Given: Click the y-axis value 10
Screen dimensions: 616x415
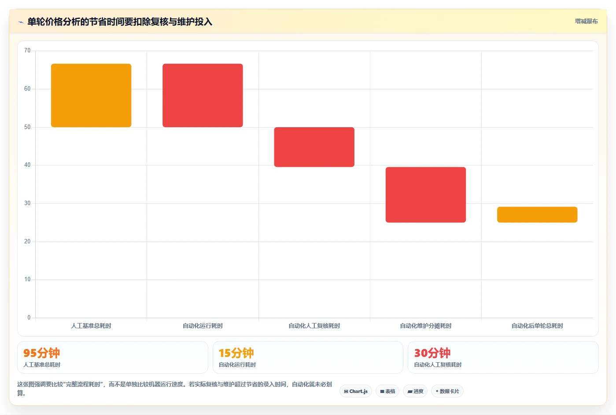Looking at the screenshot, I should (27, 279).
